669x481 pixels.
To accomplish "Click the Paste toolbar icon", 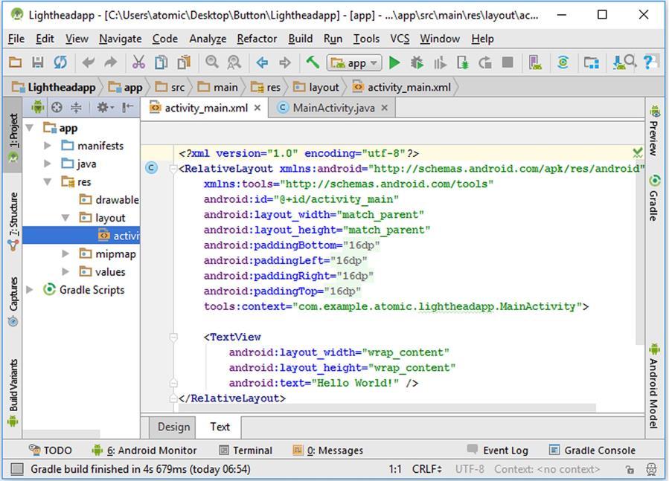I will tap(184, 62).
